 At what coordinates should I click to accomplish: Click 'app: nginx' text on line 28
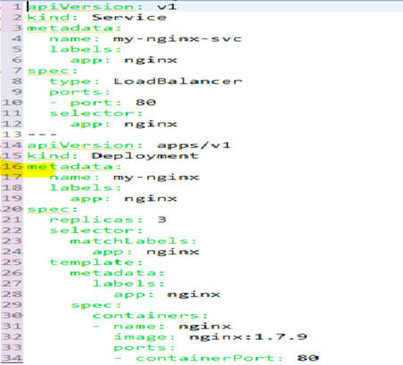pos(167,294)
